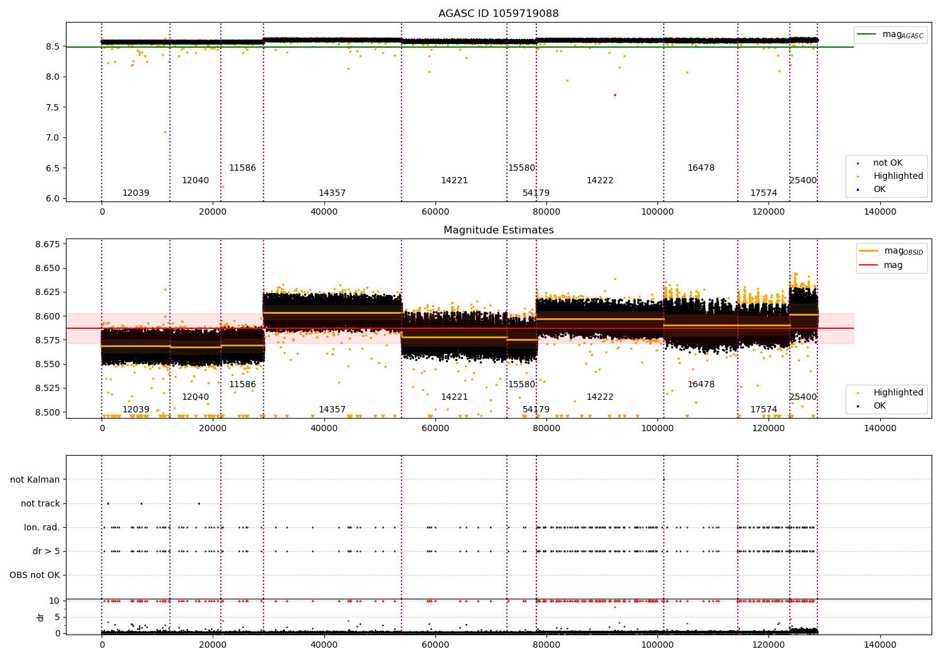Image resolution: width=941 pixels, height=659 pixels.
Task: Select obsid label 12040 in top plot
Action: tap(195, 181)
